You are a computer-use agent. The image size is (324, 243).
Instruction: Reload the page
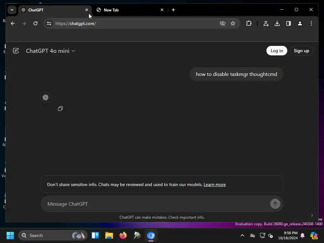35,23
